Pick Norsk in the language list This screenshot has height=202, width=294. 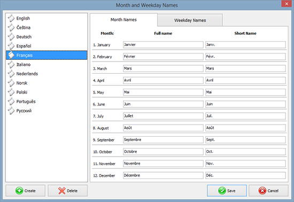47,83
